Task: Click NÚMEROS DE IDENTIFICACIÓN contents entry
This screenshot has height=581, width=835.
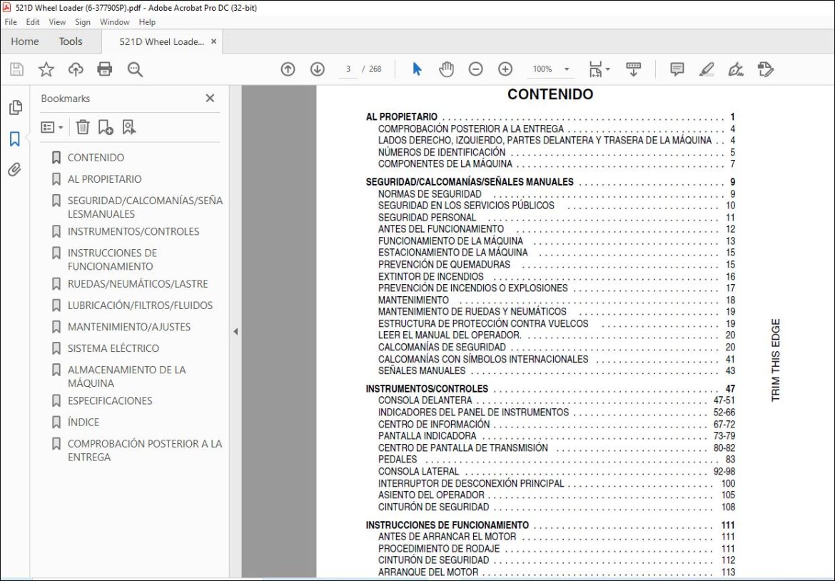Action: point(442,152)
